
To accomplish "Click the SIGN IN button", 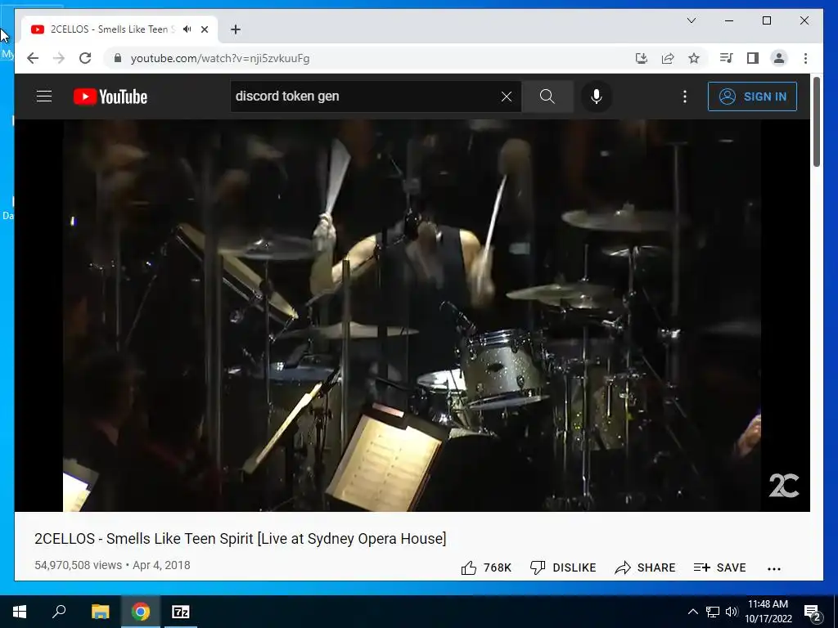I will coord(752,96).
